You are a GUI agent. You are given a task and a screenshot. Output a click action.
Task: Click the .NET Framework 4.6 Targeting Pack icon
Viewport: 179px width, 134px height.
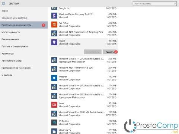pyautogui.click(x=54, y=33)
